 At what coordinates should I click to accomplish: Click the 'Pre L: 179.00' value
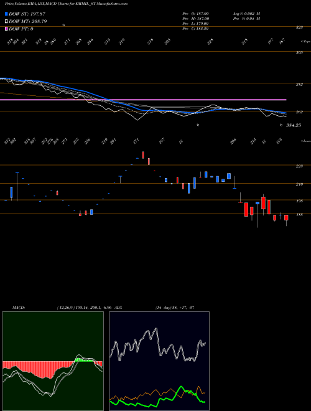point(195,24)
